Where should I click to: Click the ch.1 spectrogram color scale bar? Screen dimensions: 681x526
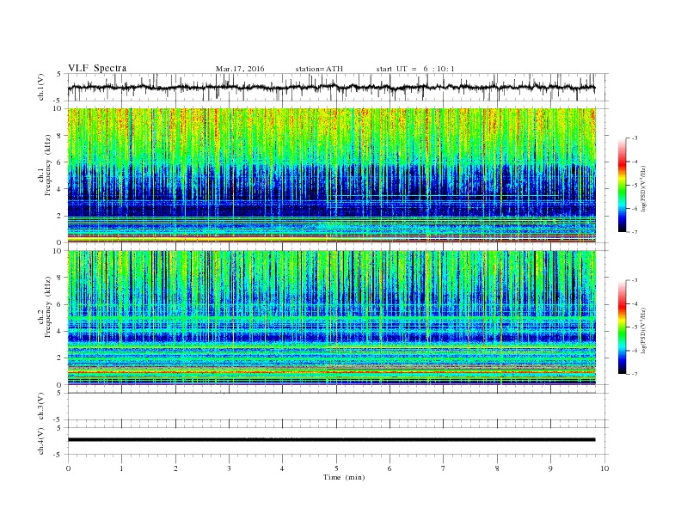click(623, 186)
